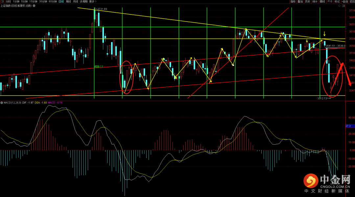355x197 pixels.
Task: Add to watchlist with +自选
Action: coord(344,2)
